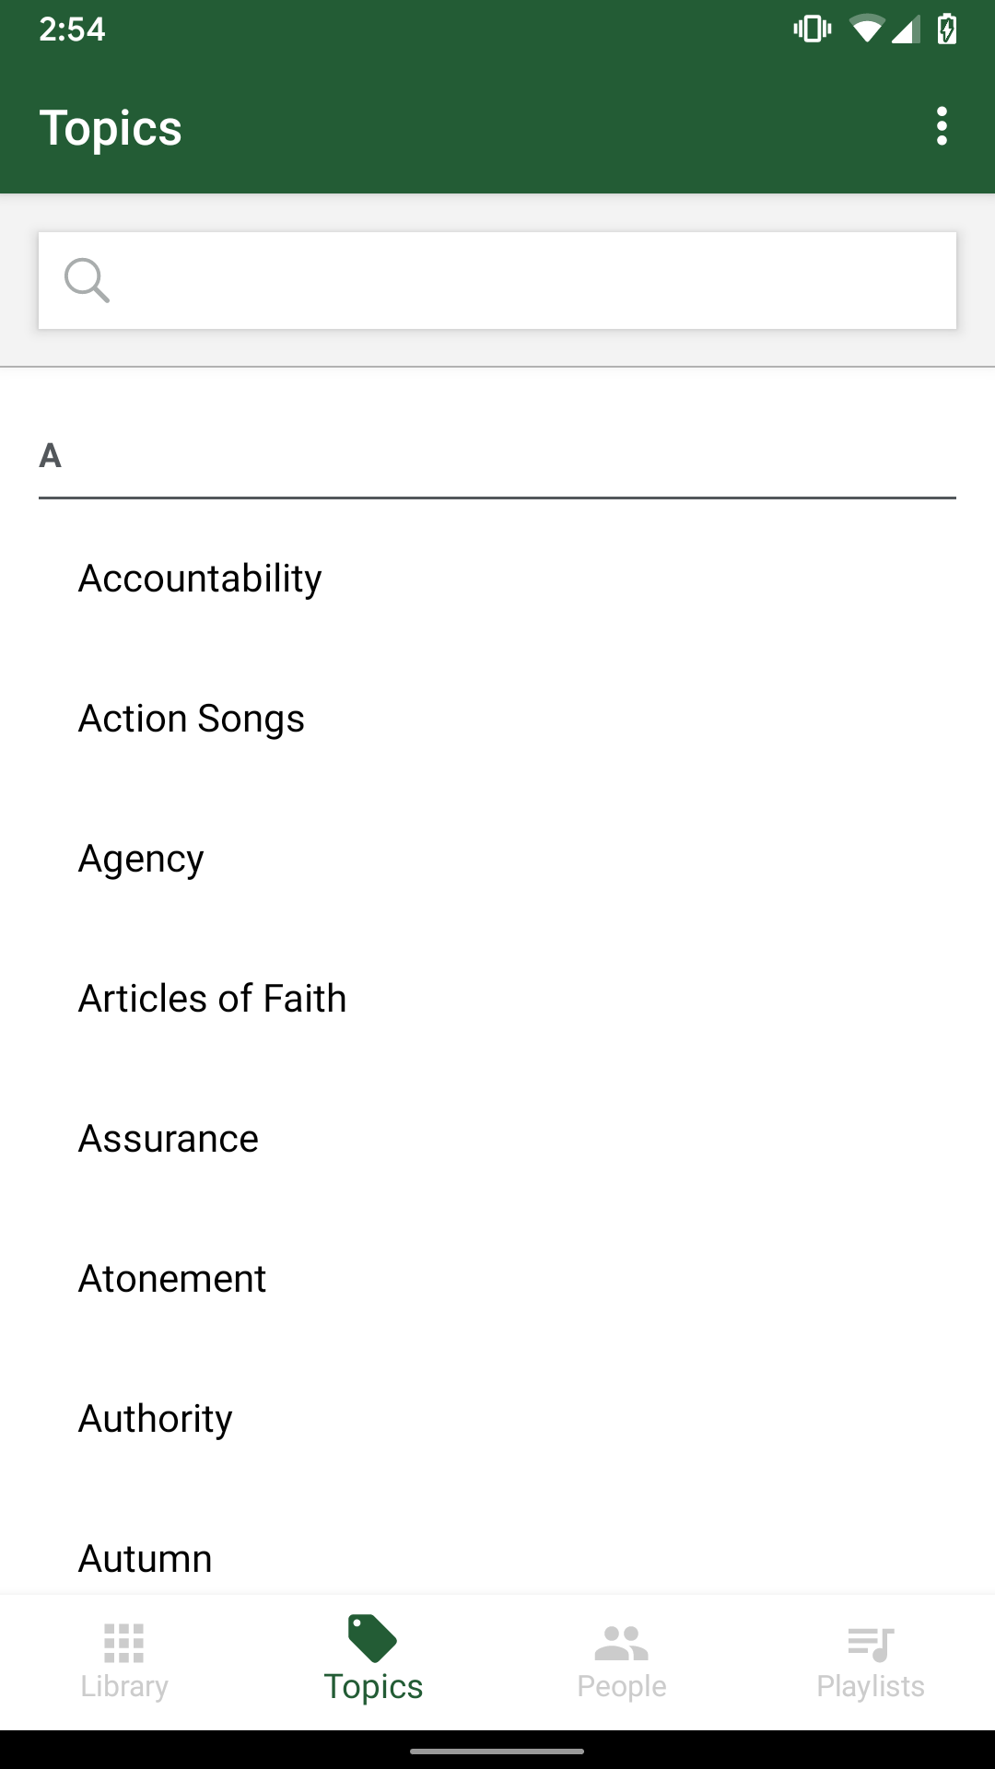Open the Agency topic

click(141, 859)
